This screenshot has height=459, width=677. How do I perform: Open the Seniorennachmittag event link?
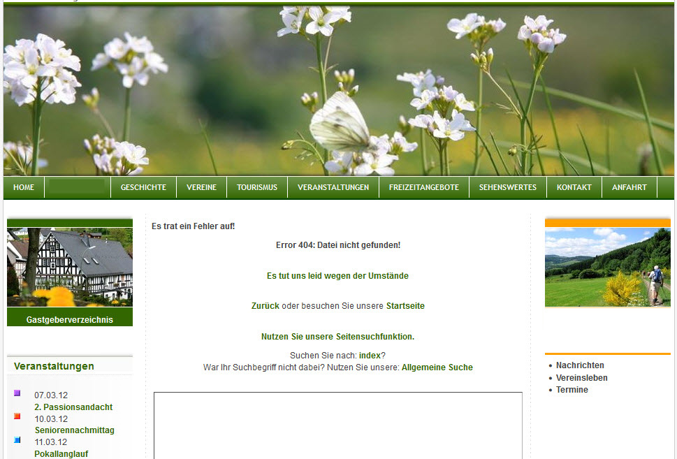[75, 430]
